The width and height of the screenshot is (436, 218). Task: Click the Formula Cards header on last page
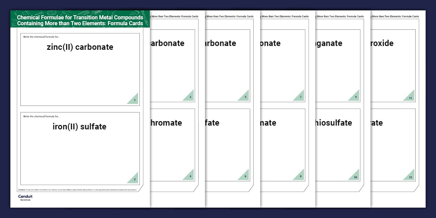tap(394, 16)
